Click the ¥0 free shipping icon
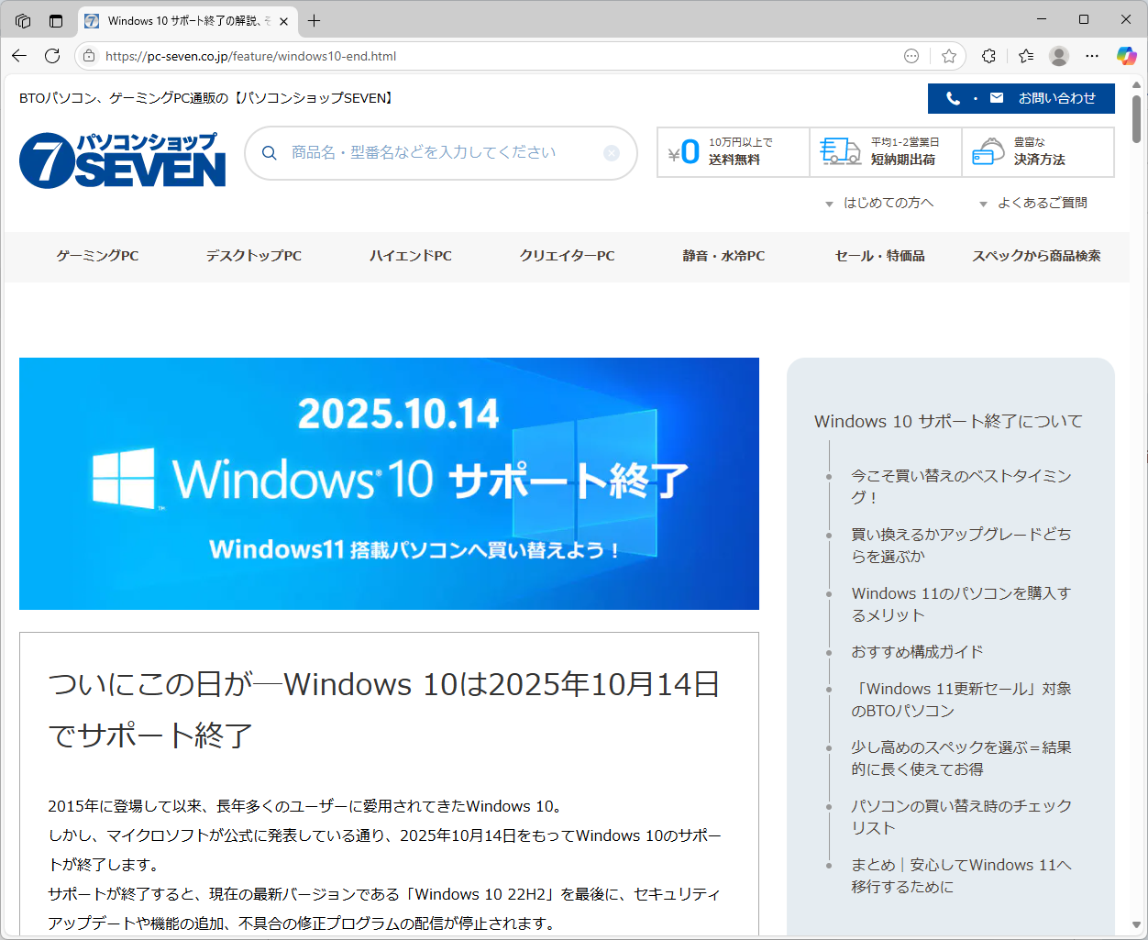This screenshot has width=1148, height=940. 684,152
